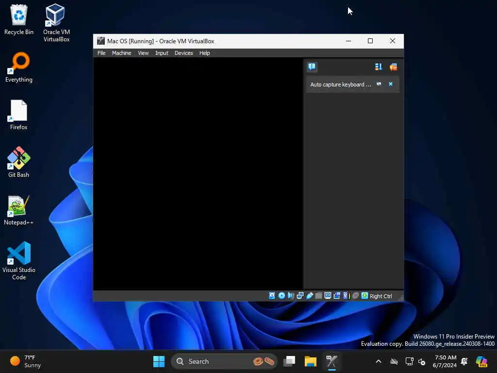The image size is (497, 373).
Task: Select the Everything desktop shortcut
Action: click(19, 67)
